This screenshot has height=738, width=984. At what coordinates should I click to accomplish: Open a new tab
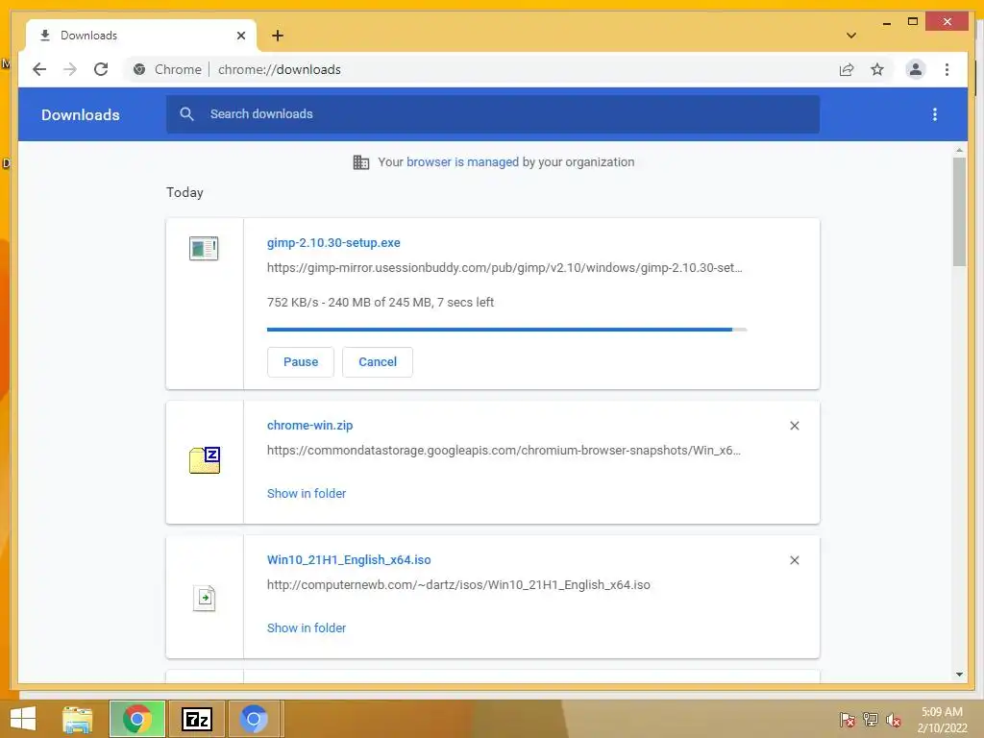tap(278, 36)
